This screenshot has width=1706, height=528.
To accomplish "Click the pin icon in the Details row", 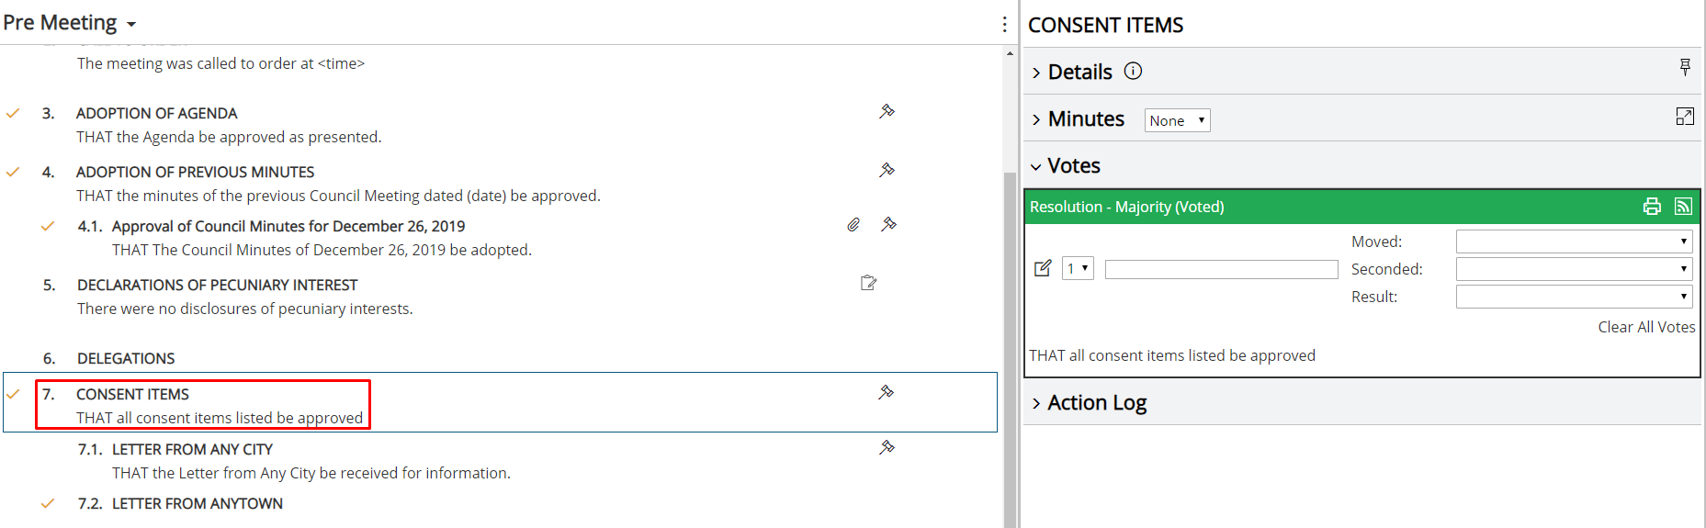I will pos(1685,67).
